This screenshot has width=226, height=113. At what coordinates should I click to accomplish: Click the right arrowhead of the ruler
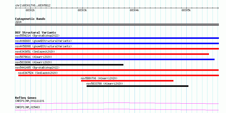pyautogui.click(x=218, y=8)
